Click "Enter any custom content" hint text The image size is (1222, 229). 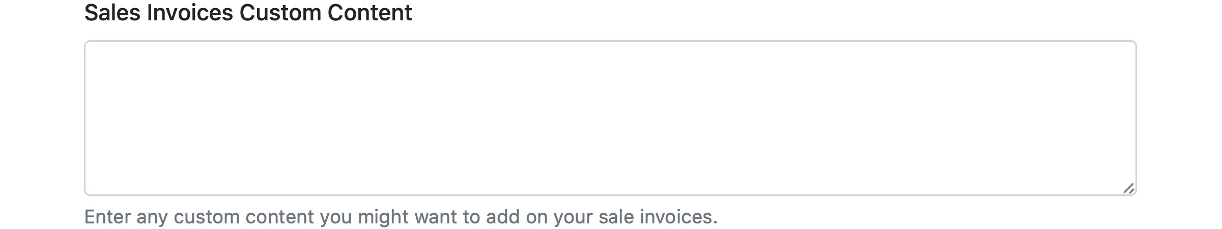[x=198, y=217]
